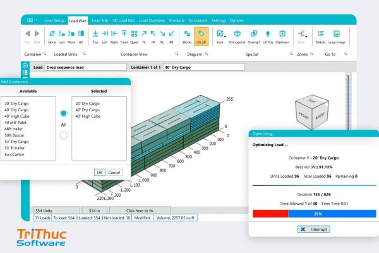Click the Blocks diagram icon
Screen dimensions: 379x253
(x=187, y=35)
